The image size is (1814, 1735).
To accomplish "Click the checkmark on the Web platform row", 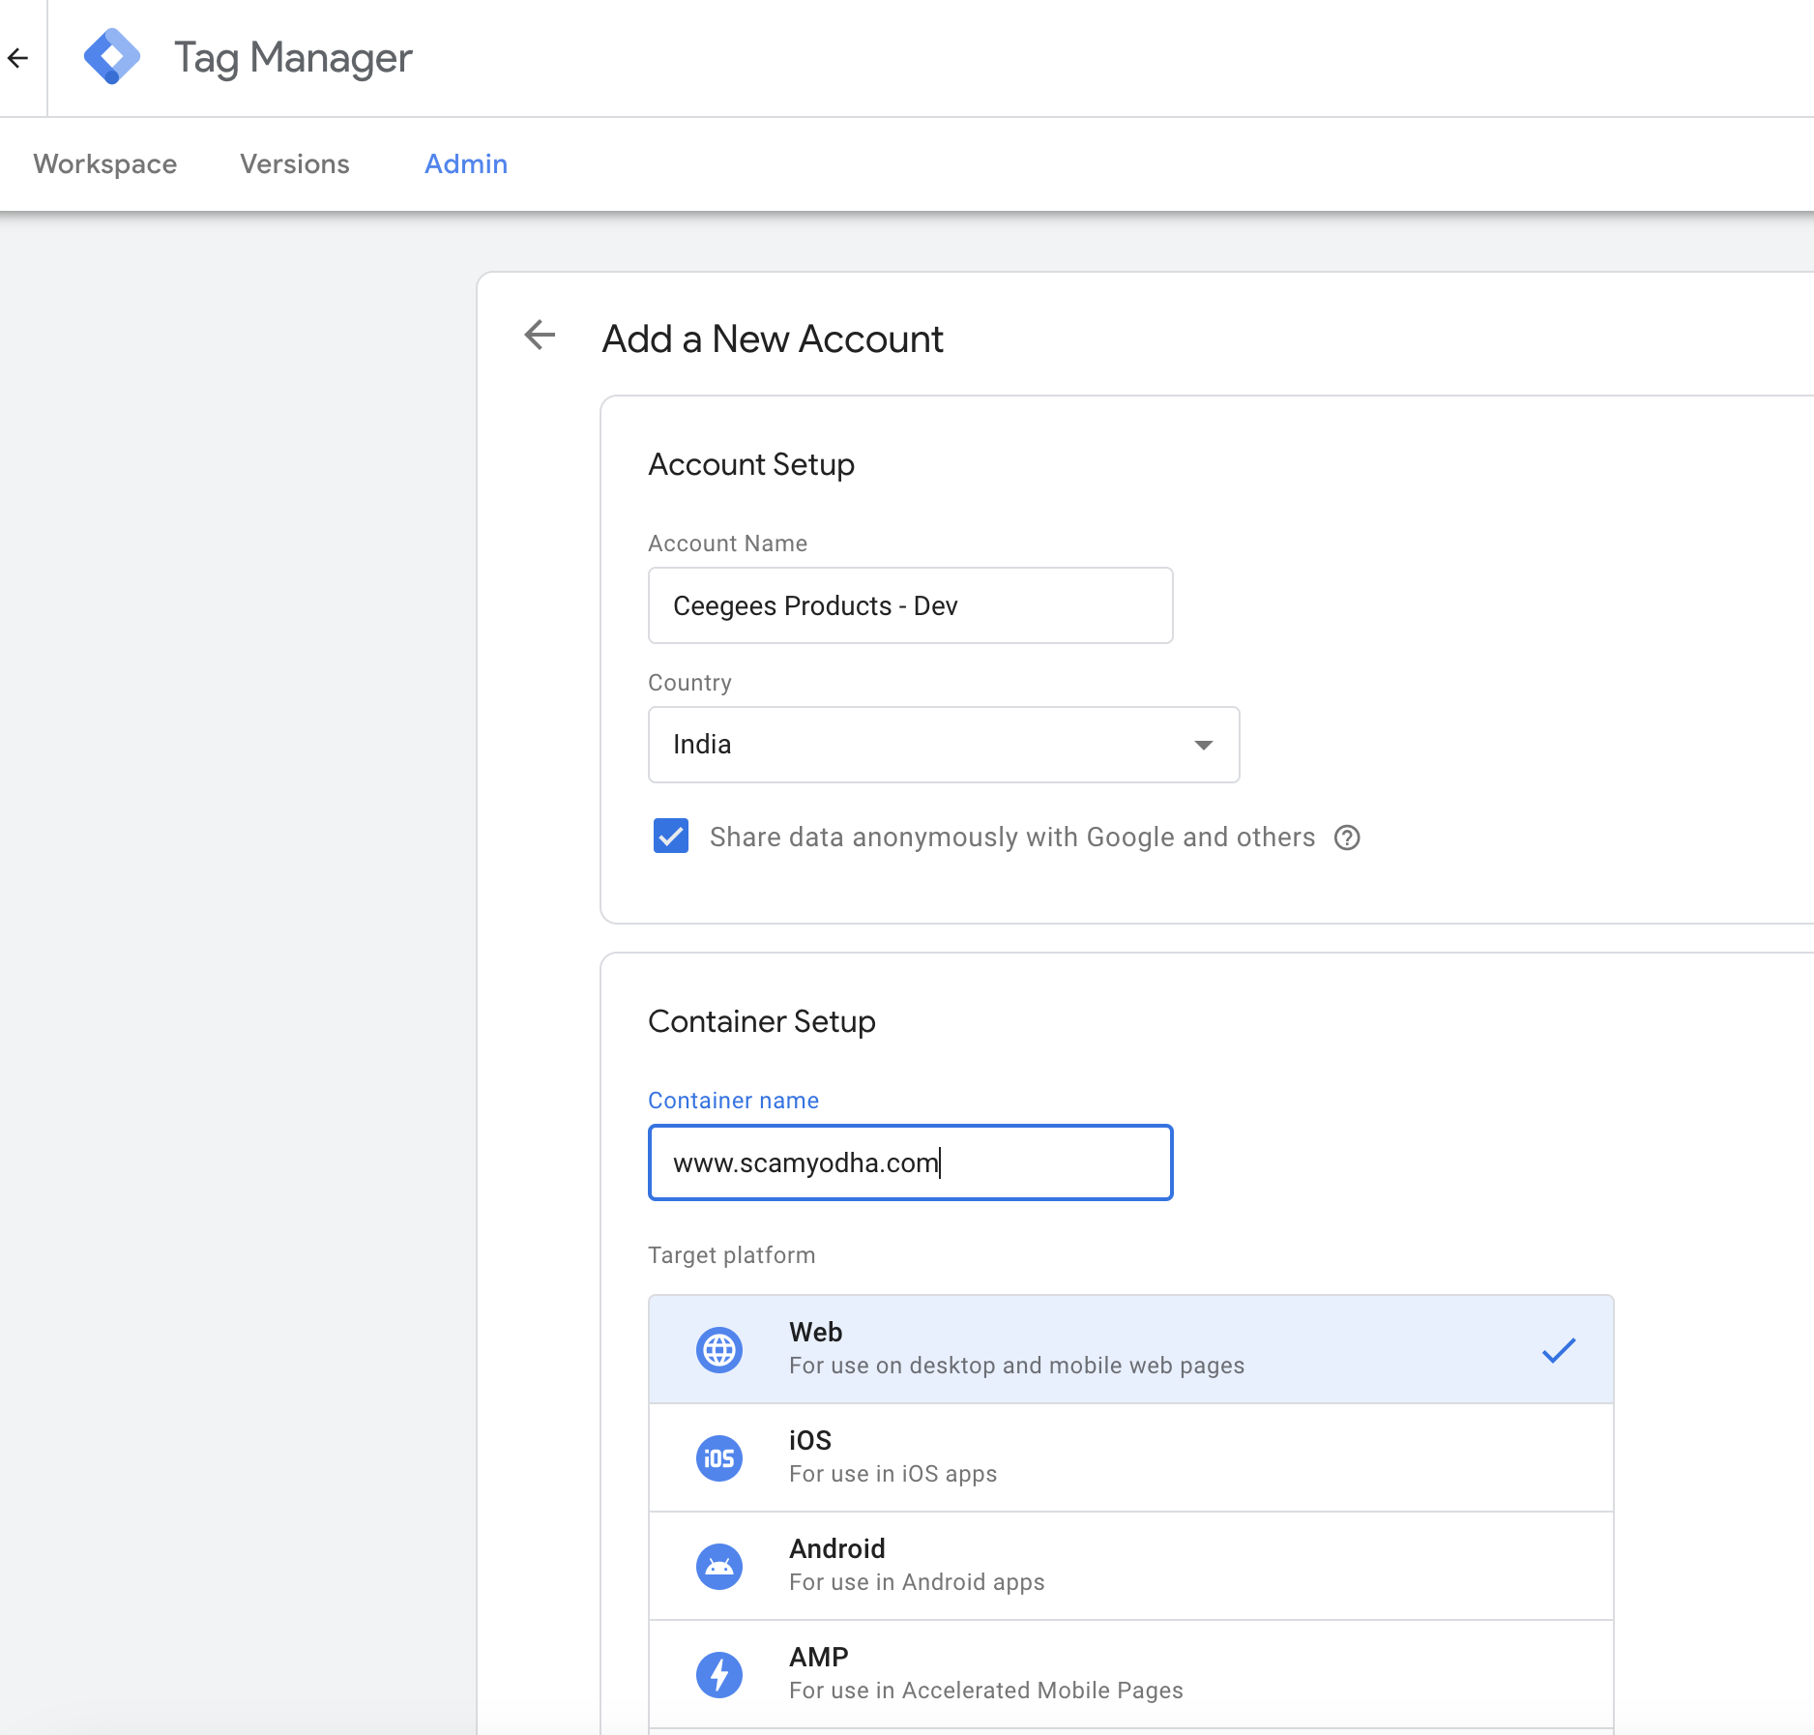I will coord(1558,1348).
